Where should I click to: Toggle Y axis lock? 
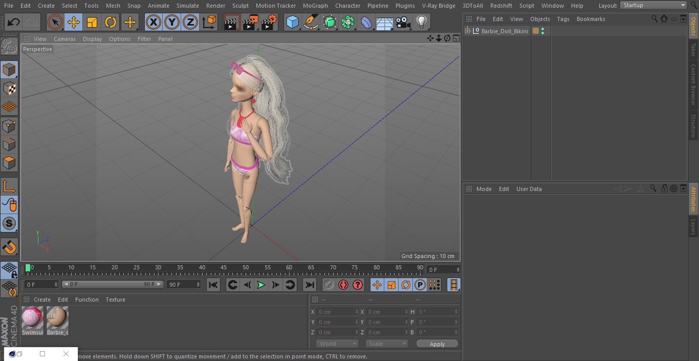172,22
